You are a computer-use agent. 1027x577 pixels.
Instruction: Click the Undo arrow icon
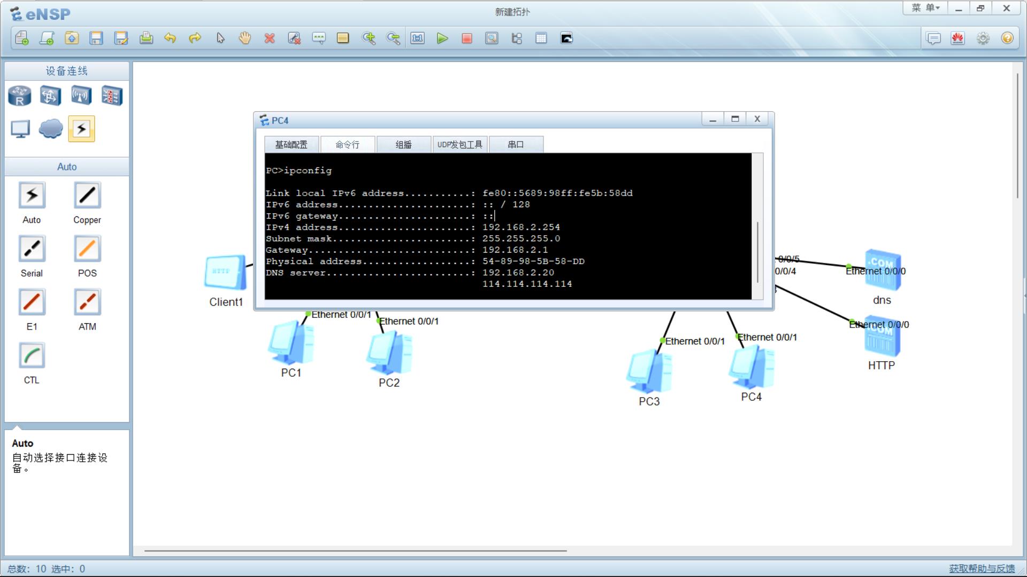(170, 38)
